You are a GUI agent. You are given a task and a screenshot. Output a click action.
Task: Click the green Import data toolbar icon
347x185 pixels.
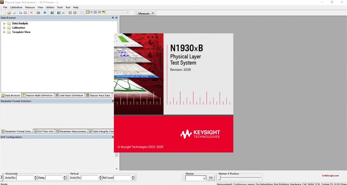[x=52, y=13]
